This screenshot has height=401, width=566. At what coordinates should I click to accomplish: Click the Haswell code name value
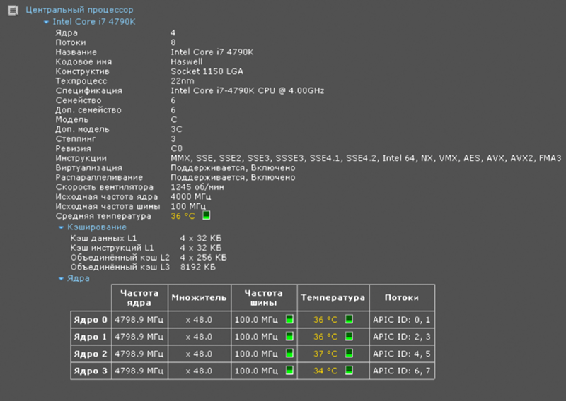point(187,61)
